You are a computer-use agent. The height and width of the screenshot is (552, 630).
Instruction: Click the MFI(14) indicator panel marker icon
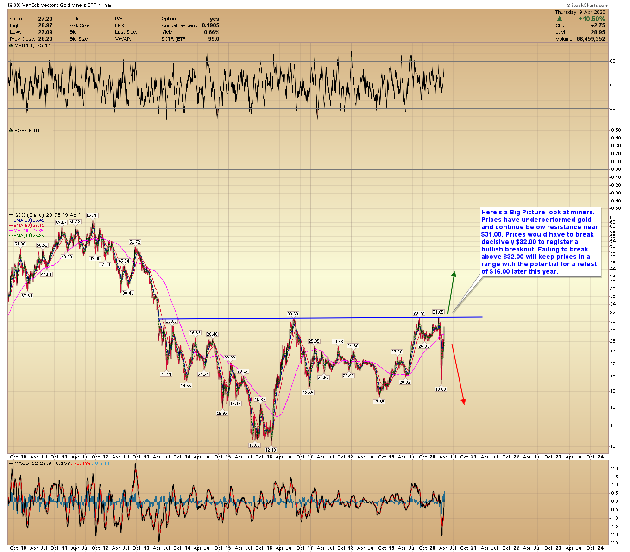coord(12,46)
